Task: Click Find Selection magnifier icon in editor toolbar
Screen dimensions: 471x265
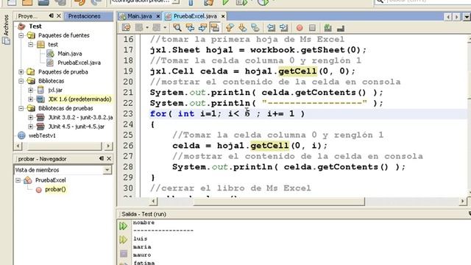Action: 177,28
